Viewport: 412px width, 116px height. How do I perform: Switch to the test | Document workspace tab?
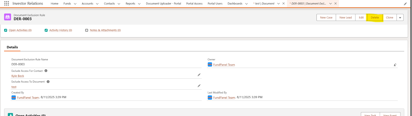click(x=264, y=4)
